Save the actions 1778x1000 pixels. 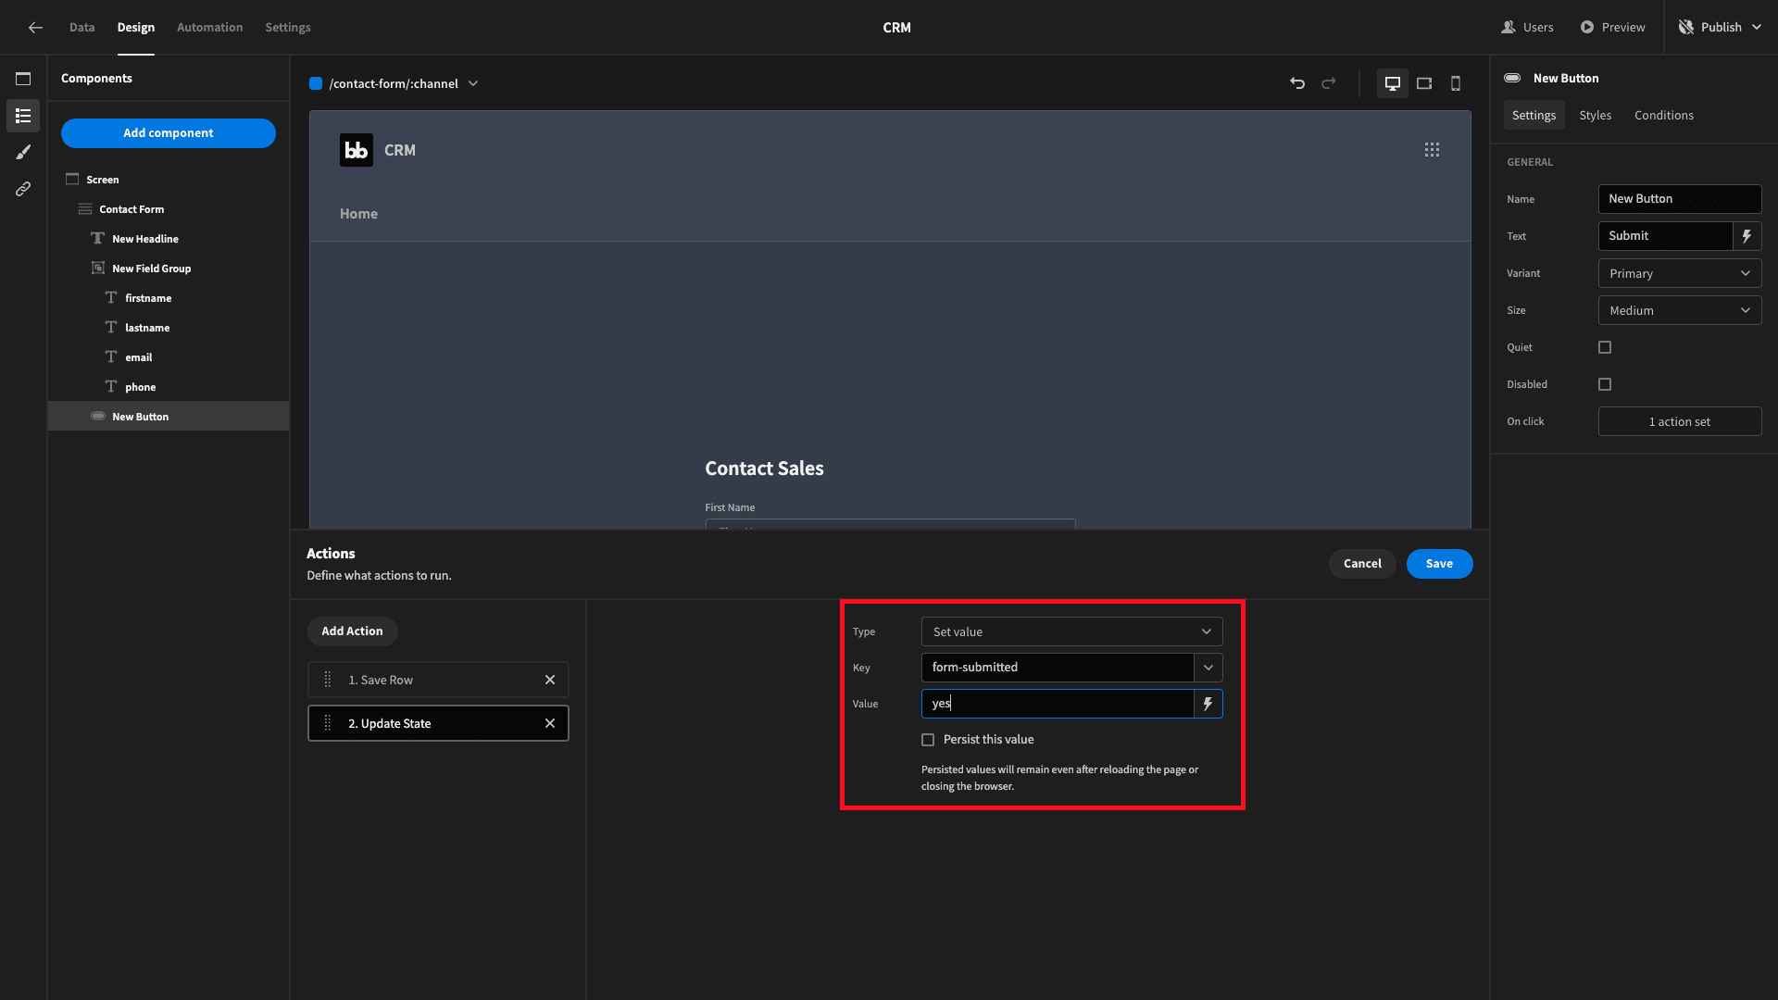click(1439, 563)
